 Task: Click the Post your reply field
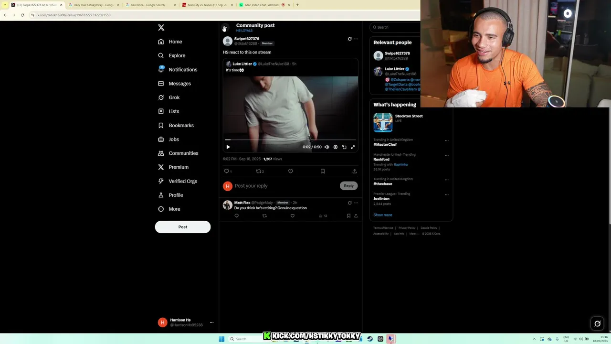point(285,186)
